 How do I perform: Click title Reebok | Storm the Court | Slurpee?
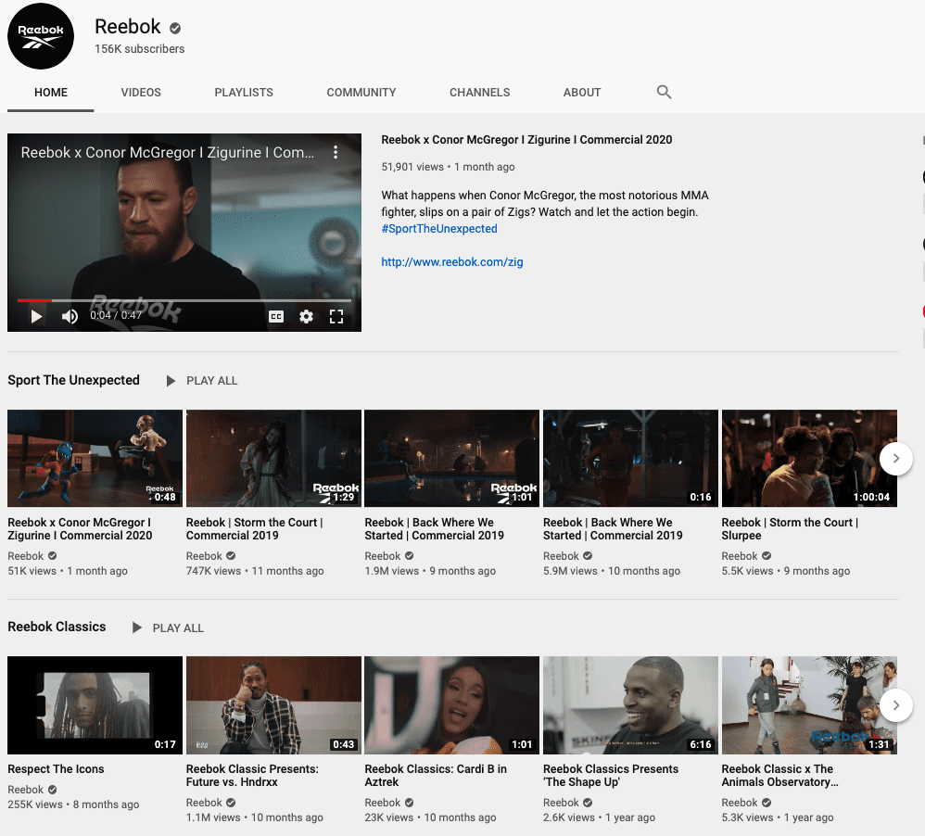tap(790, 529)
